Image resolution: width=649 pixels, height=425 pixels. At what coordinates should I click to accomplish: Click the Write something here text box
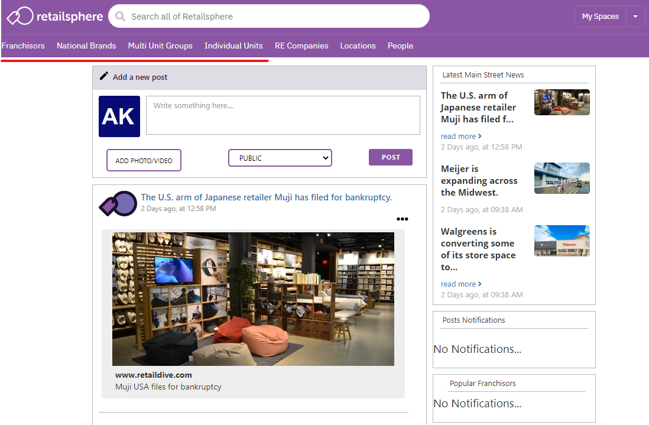[x=283, y=115]
